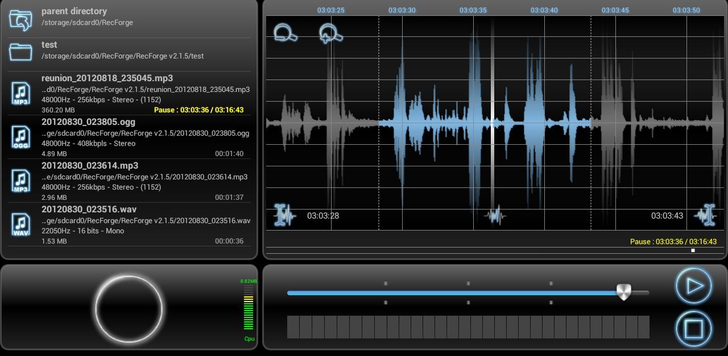Click the 03:03:35 timeline label
Image resolution: width=728 pixels, height=356 pixels.
click(x=473, y=10)
